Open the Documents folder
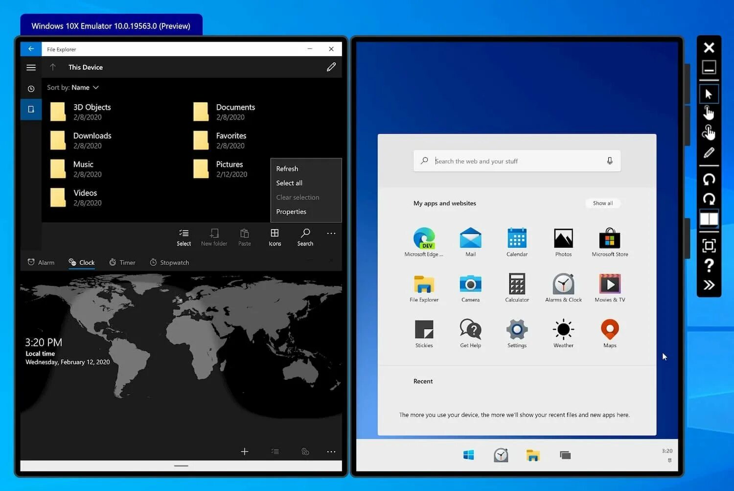734x491 pixels. click(x=225, y=112)
